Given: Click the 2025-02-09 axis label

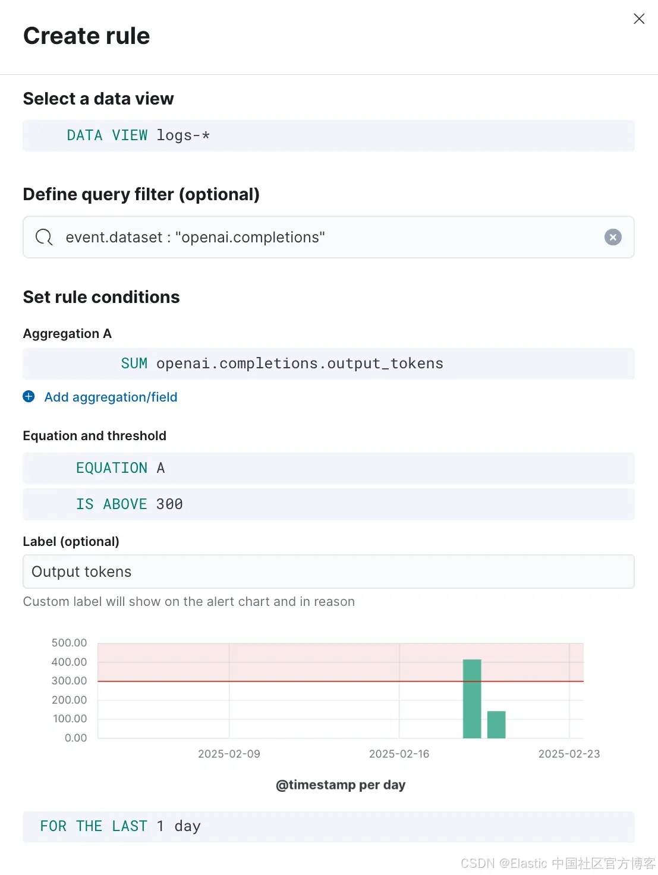Looking at the screenshot, I should click(229, 754).
